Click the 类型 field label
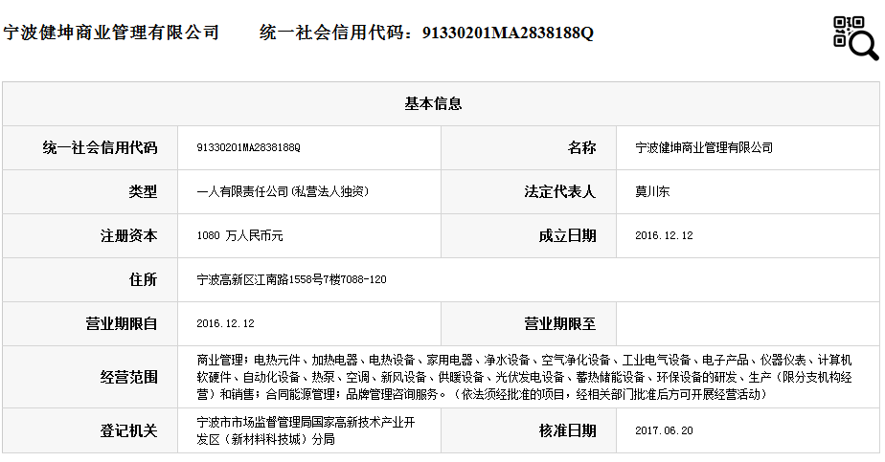The width and height of the screenshot is (885, 462). pos(143,191)
